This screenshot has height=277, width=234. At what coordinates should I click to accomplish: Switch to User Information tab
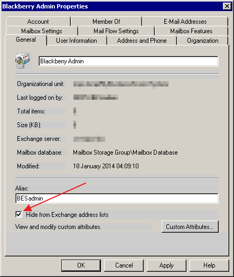pyautogui.click(x=77, y=41)
